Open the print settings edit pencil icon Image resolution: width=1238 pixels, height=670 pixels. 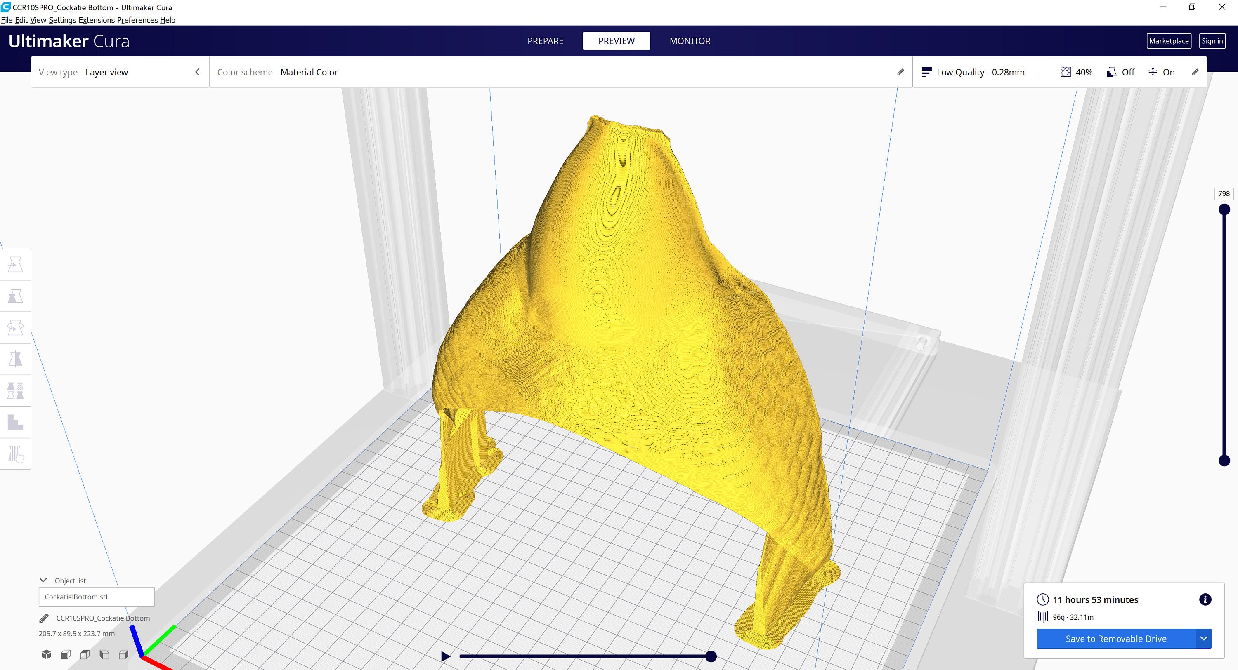[x=1196, y=72]
